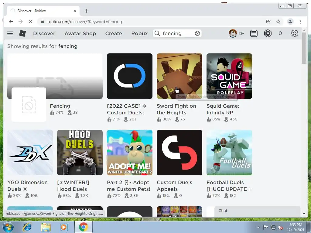Open the Discover nav item
311x233 pixels.
[x=44, y=33]
